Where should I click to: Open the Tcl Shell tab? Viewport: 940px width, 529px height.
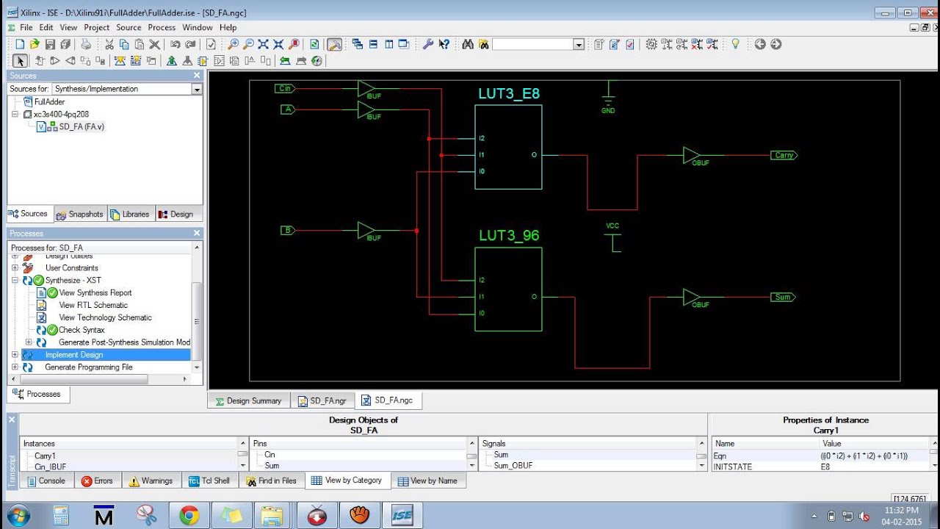209,481
